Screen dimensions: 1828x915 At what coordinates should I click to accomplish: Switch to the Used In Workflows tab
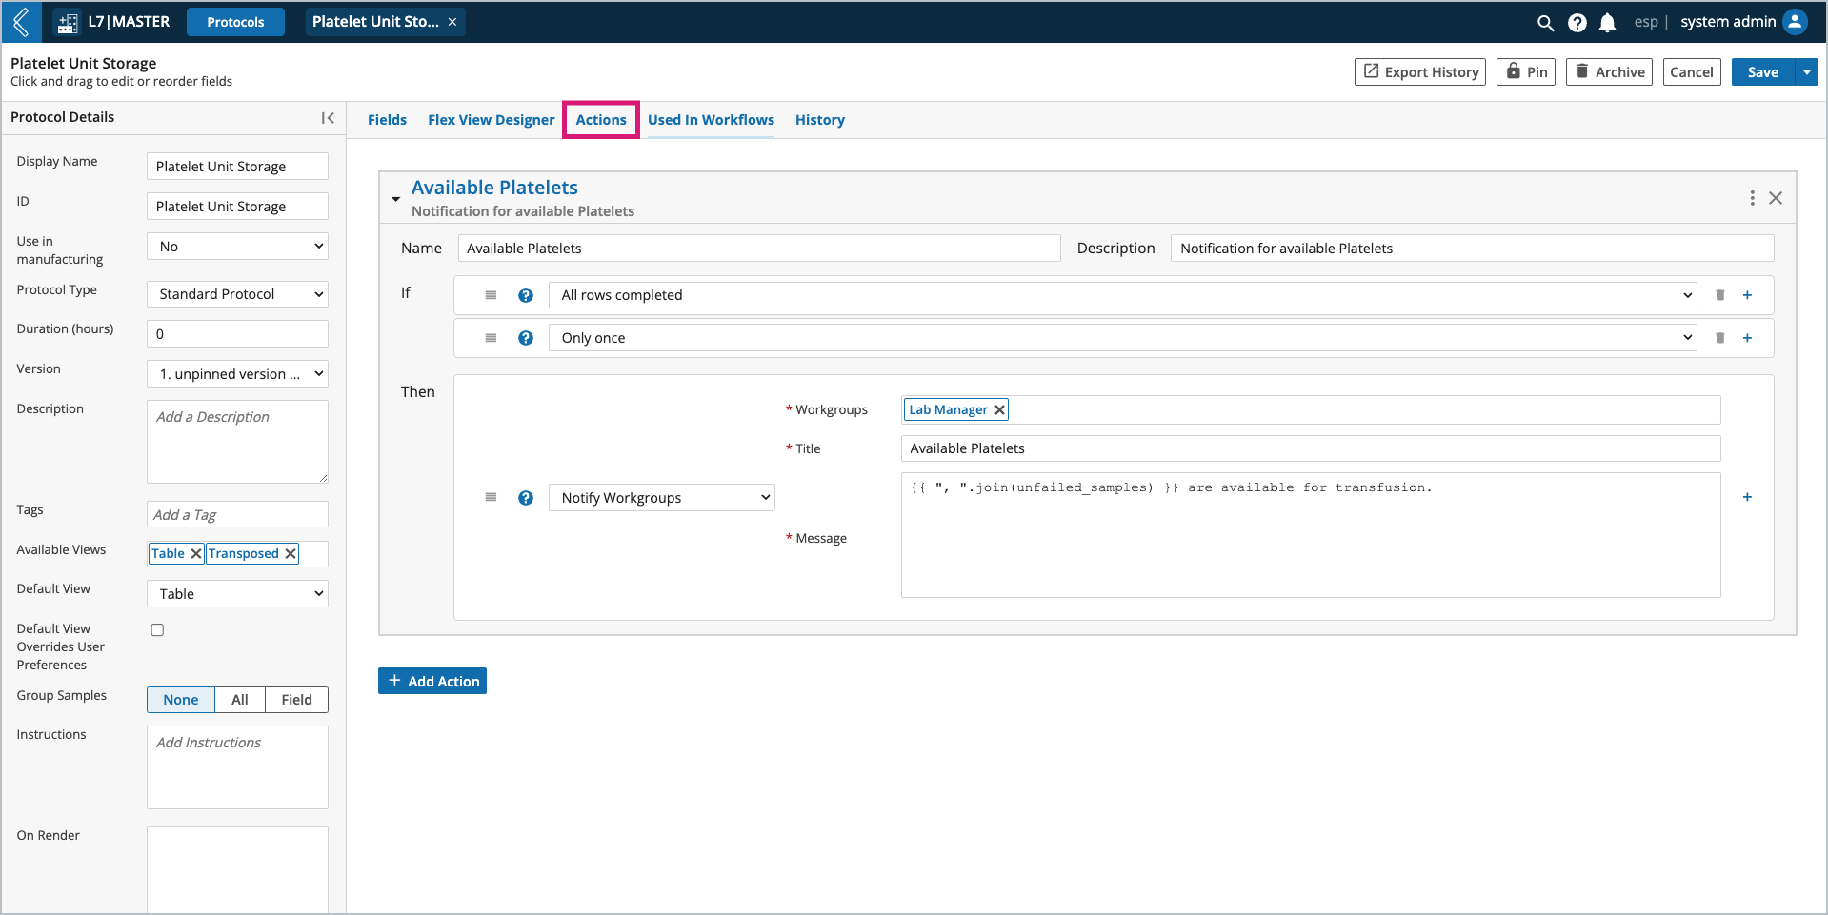coord(711,120)
